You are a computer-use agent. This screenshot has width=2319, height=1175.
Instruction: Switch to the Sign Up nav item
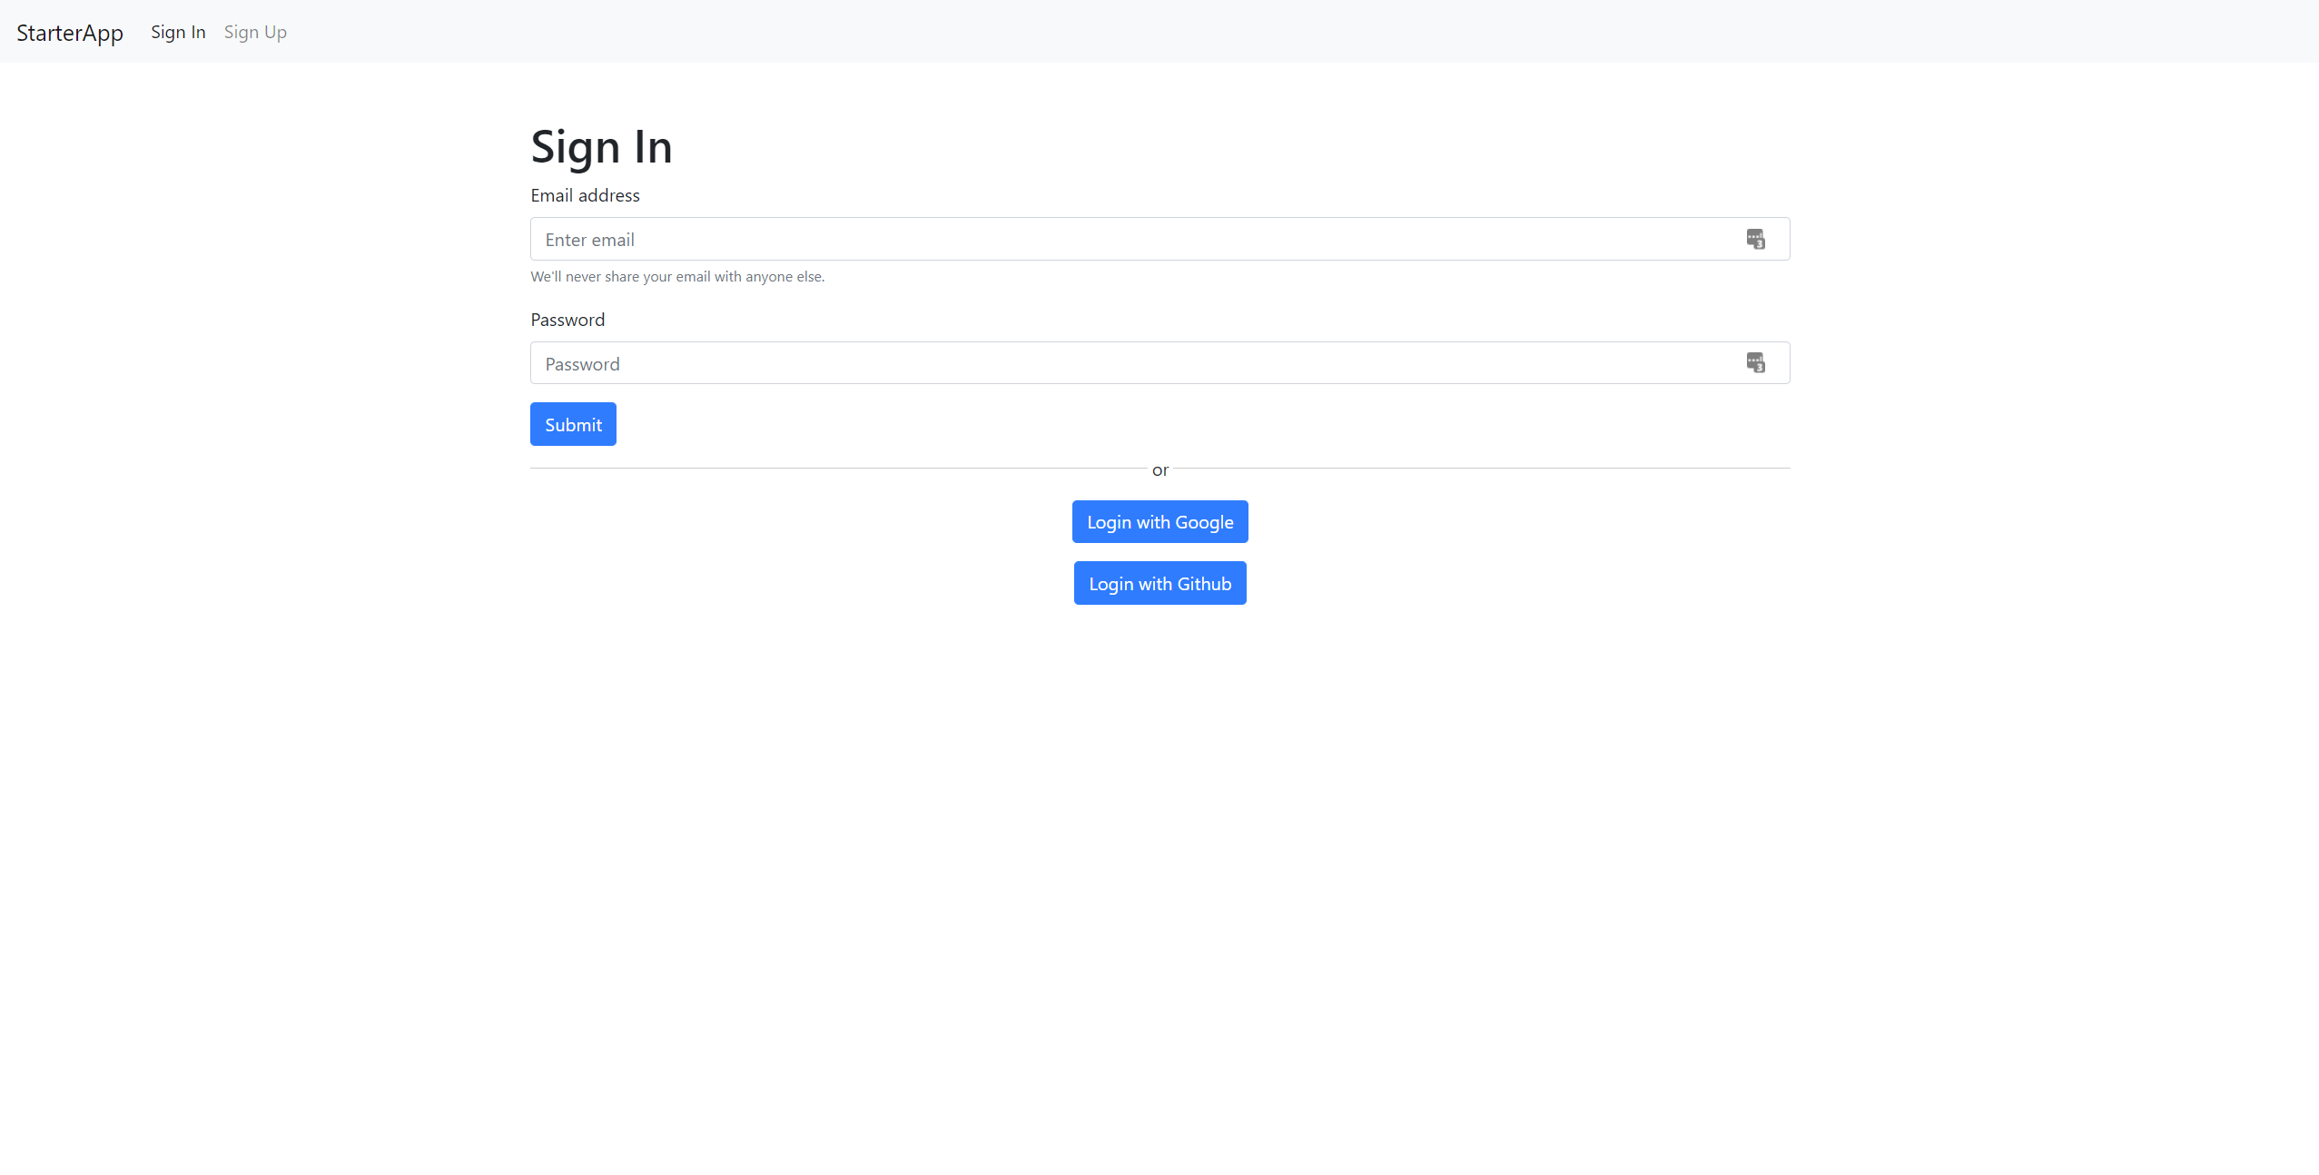pos(255,33)
